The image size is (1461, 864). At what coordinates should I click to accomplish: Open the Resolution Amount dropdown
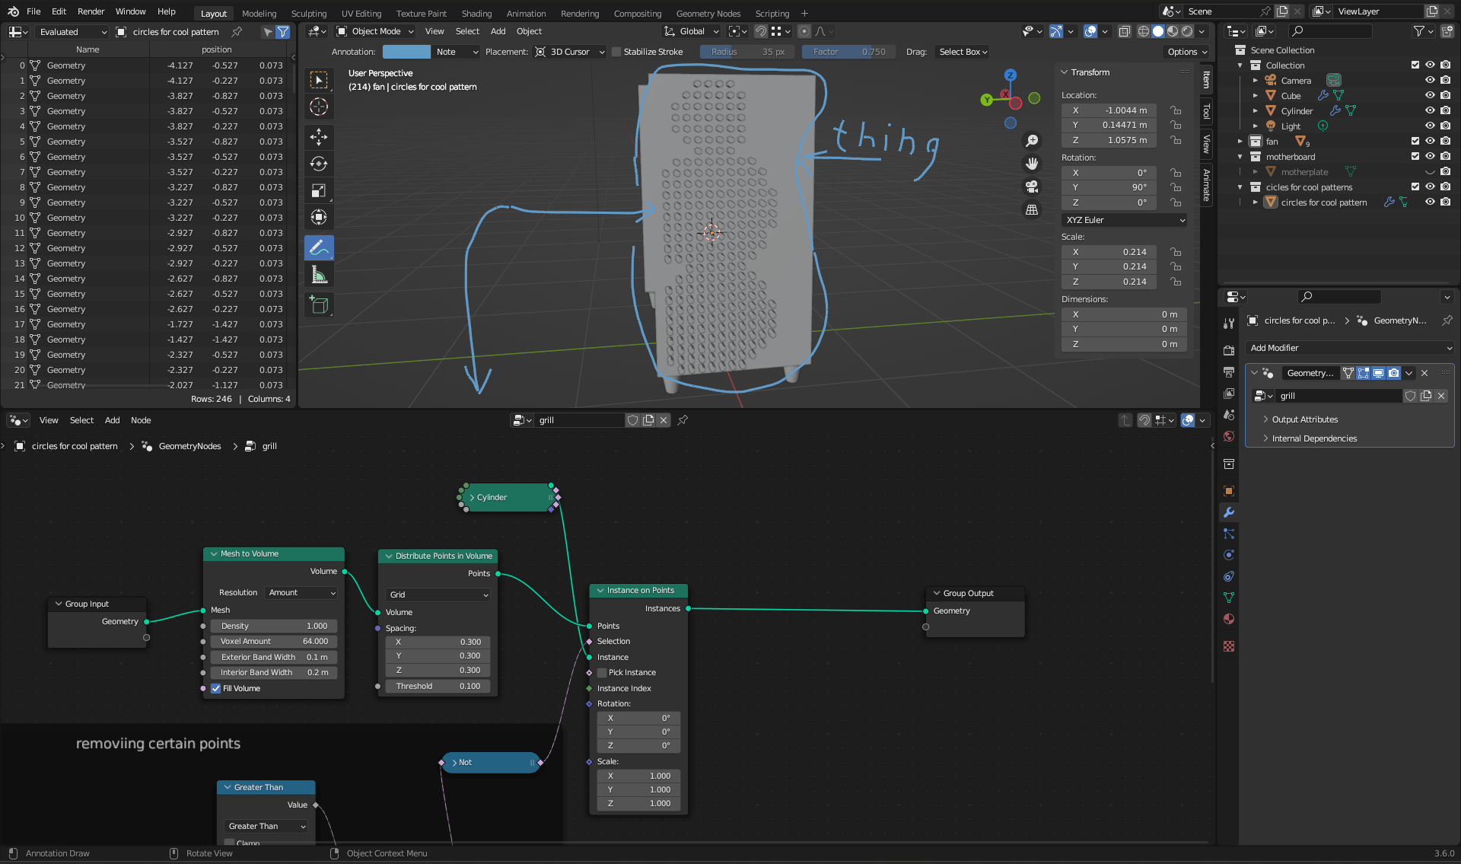pos(301,592)
